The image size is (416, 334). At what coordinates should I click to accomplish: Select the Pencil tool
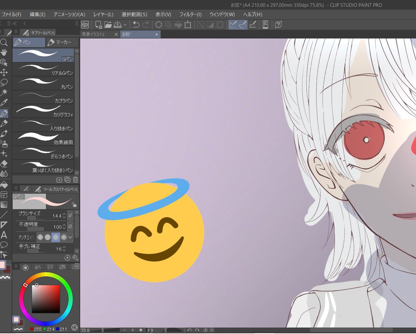[4, 123]
